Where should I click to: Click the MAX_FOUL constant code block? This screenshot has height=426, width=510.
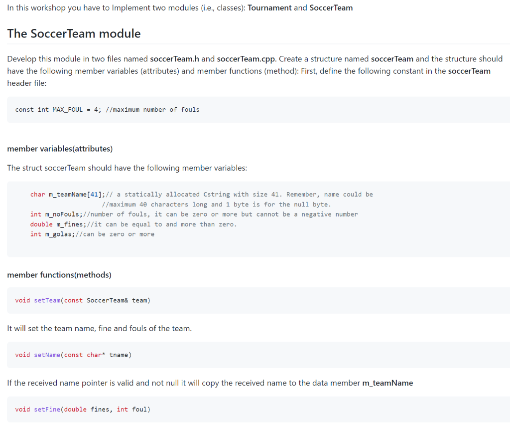click(x=108, y=109)
